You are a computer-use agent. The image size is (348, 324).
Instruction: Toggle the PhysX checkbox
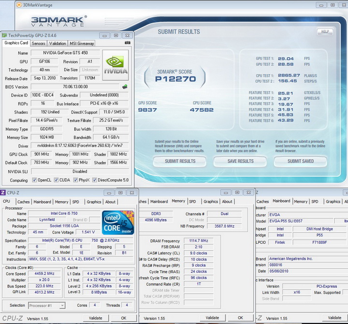coord(76,180)
